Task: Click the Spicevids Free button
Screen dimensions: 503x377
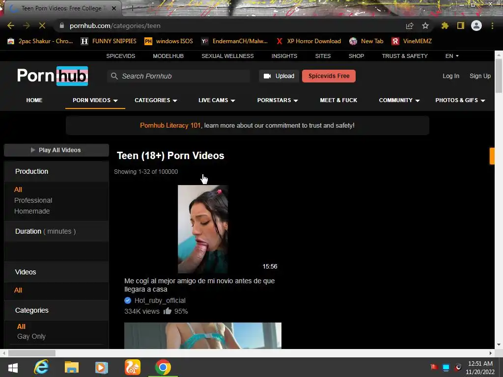Action: [329, 76]
